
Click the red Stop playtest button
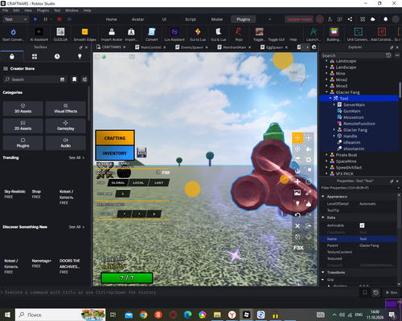[x=59, y=19]
